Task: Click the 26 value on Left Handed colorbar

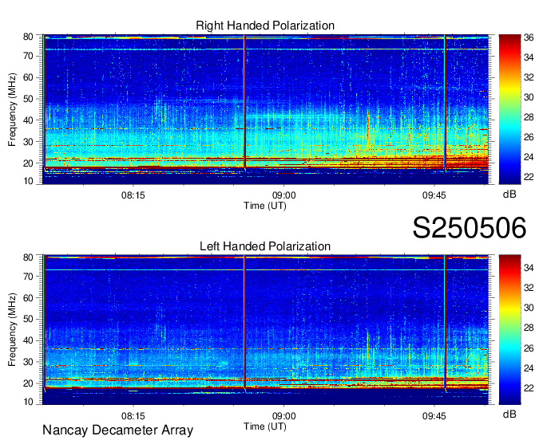Action: 529,348
